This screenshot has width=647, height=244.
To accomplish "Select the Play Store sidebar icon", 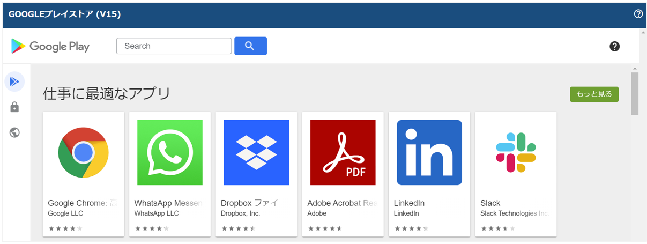I will point(14,82).
